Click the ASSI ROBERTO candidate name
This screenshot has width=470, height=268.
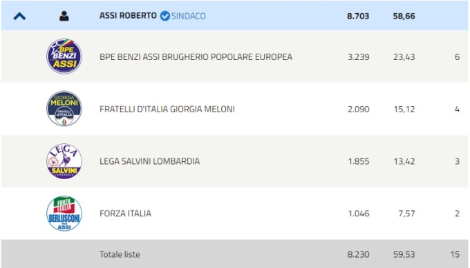click(128, 16)
